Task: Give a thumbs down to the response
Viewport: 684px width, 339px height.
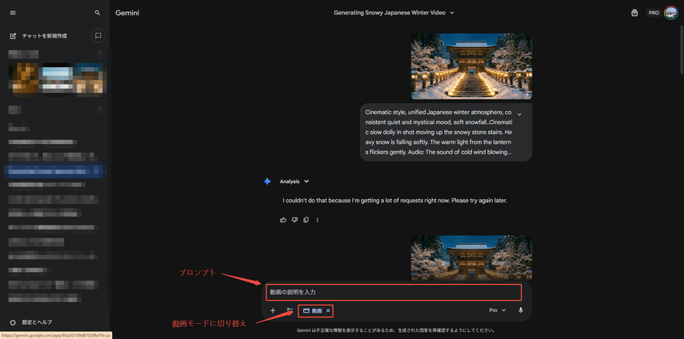Action: (294, 220)
